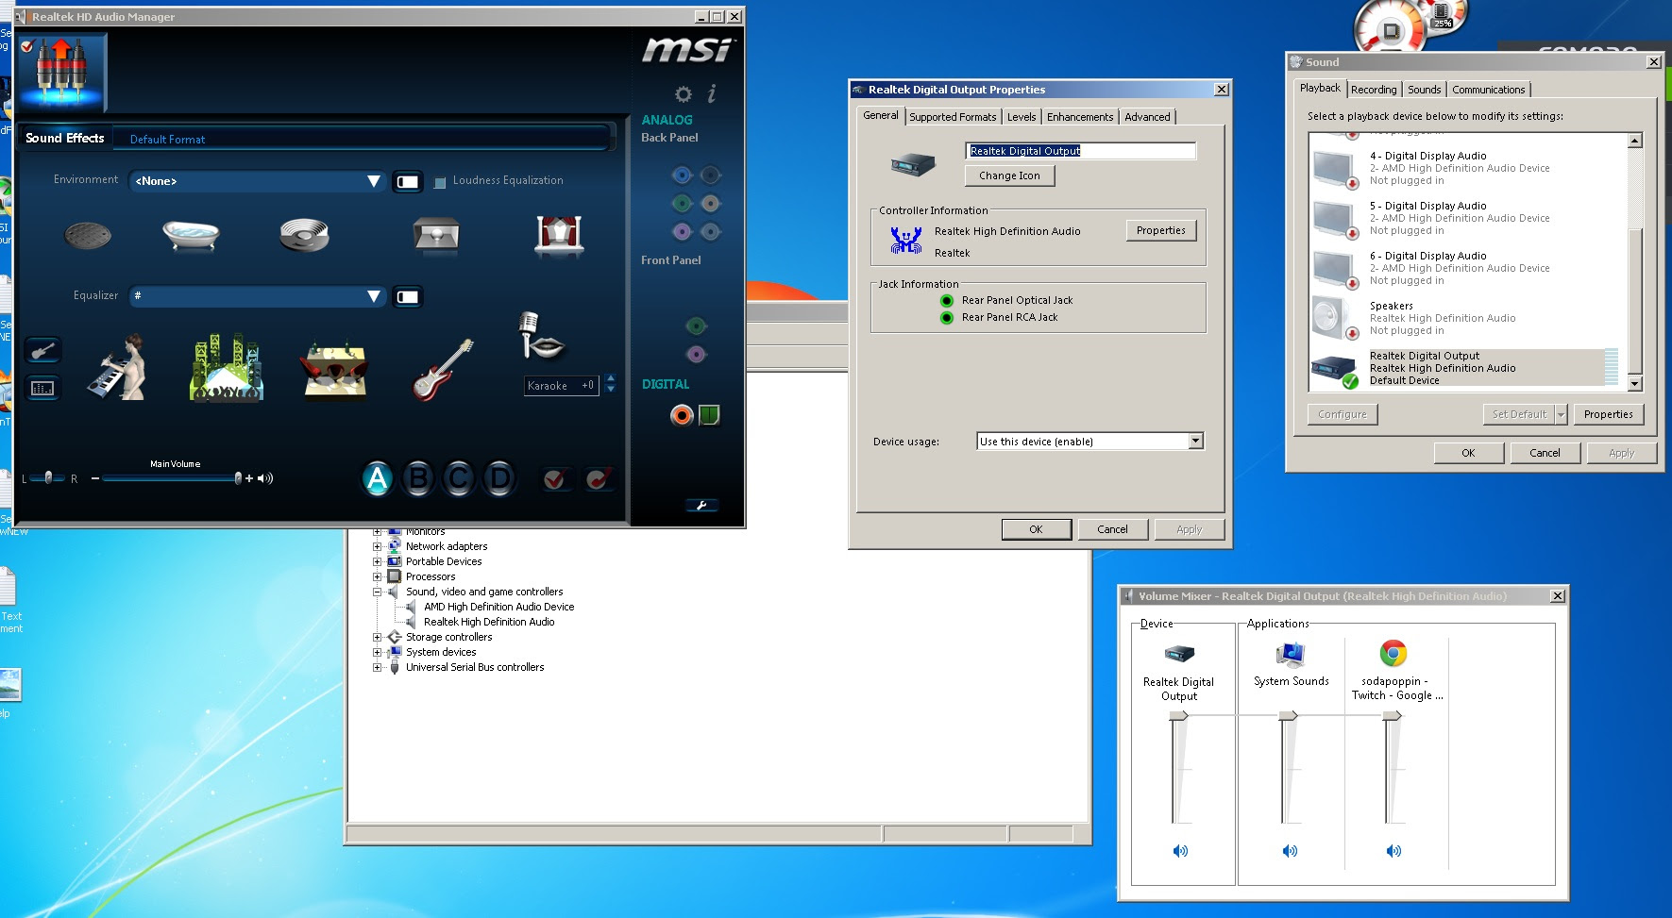Mute Realtek Digital Output in Volume Mixer
The image size is (1672, 918).
click(1180, 851)
